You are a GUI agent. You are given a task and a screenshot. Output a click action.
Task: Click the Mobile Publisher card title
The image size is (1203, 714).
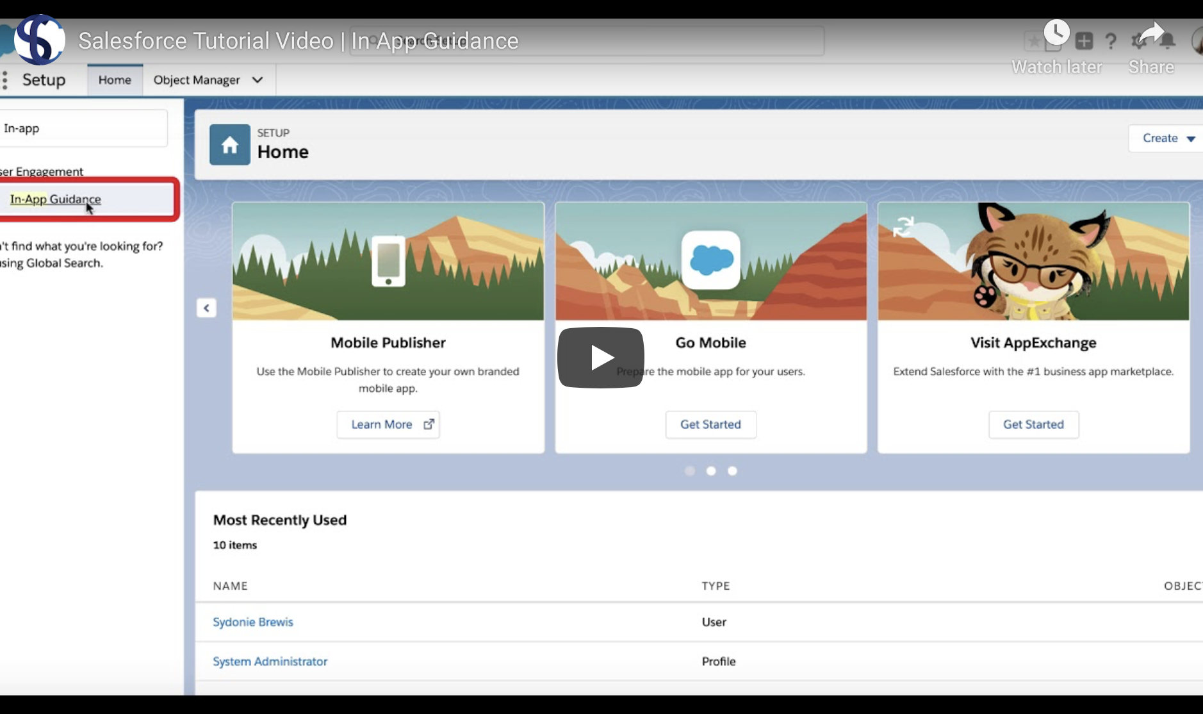click(x=388, y=343)
